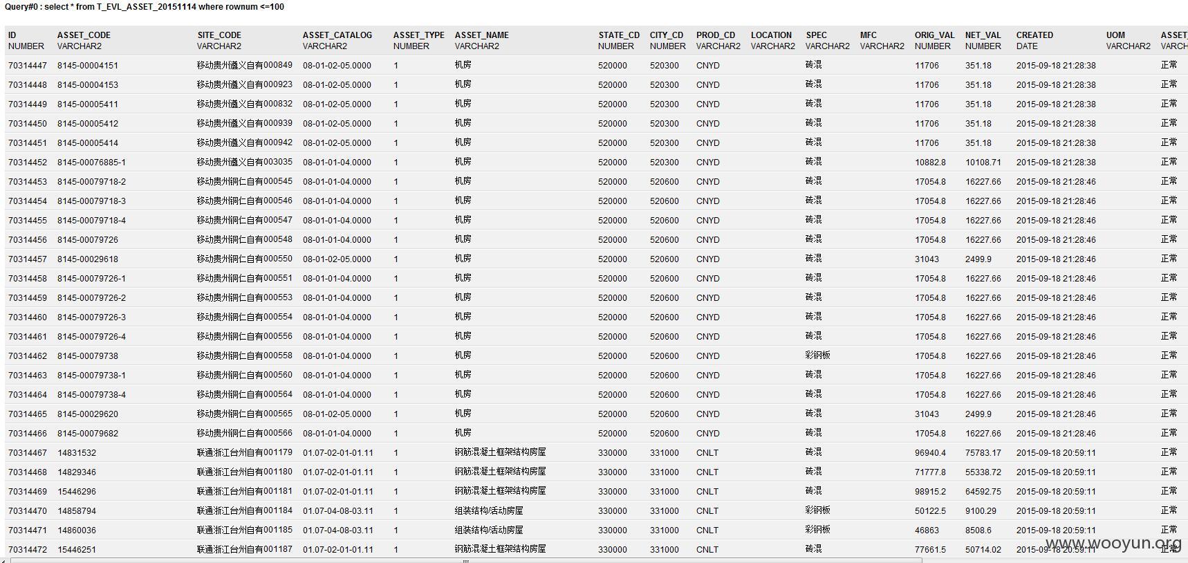Select the ASSET_NAME column header

click(481, 35)
